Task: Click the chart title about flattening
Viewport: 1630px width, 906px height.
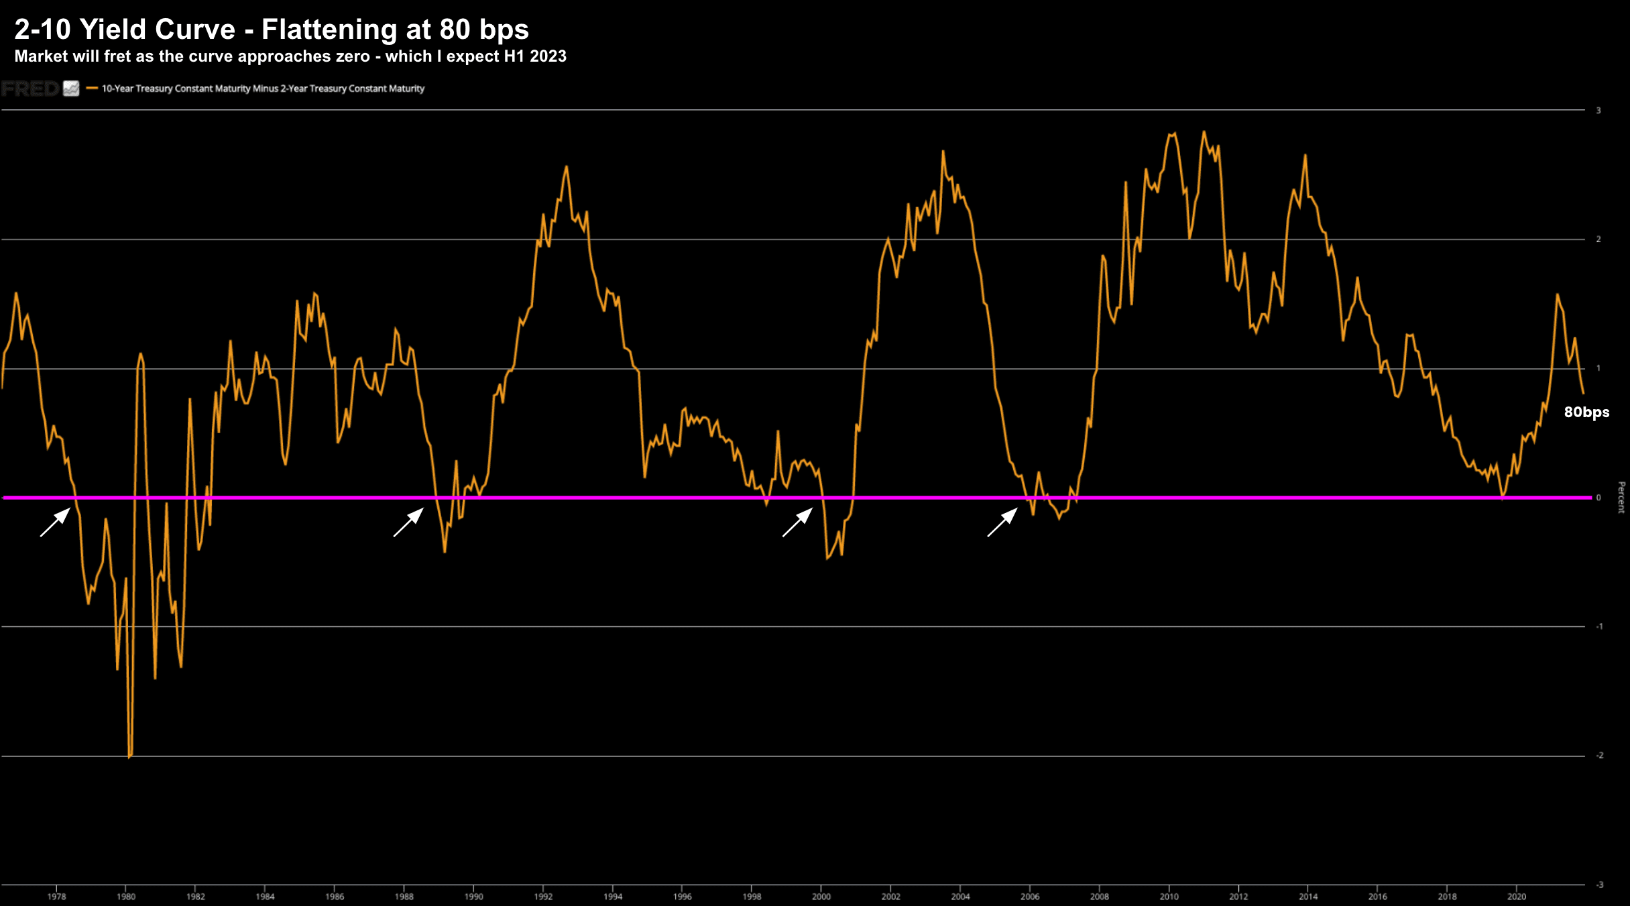Action: coord(272,30)
